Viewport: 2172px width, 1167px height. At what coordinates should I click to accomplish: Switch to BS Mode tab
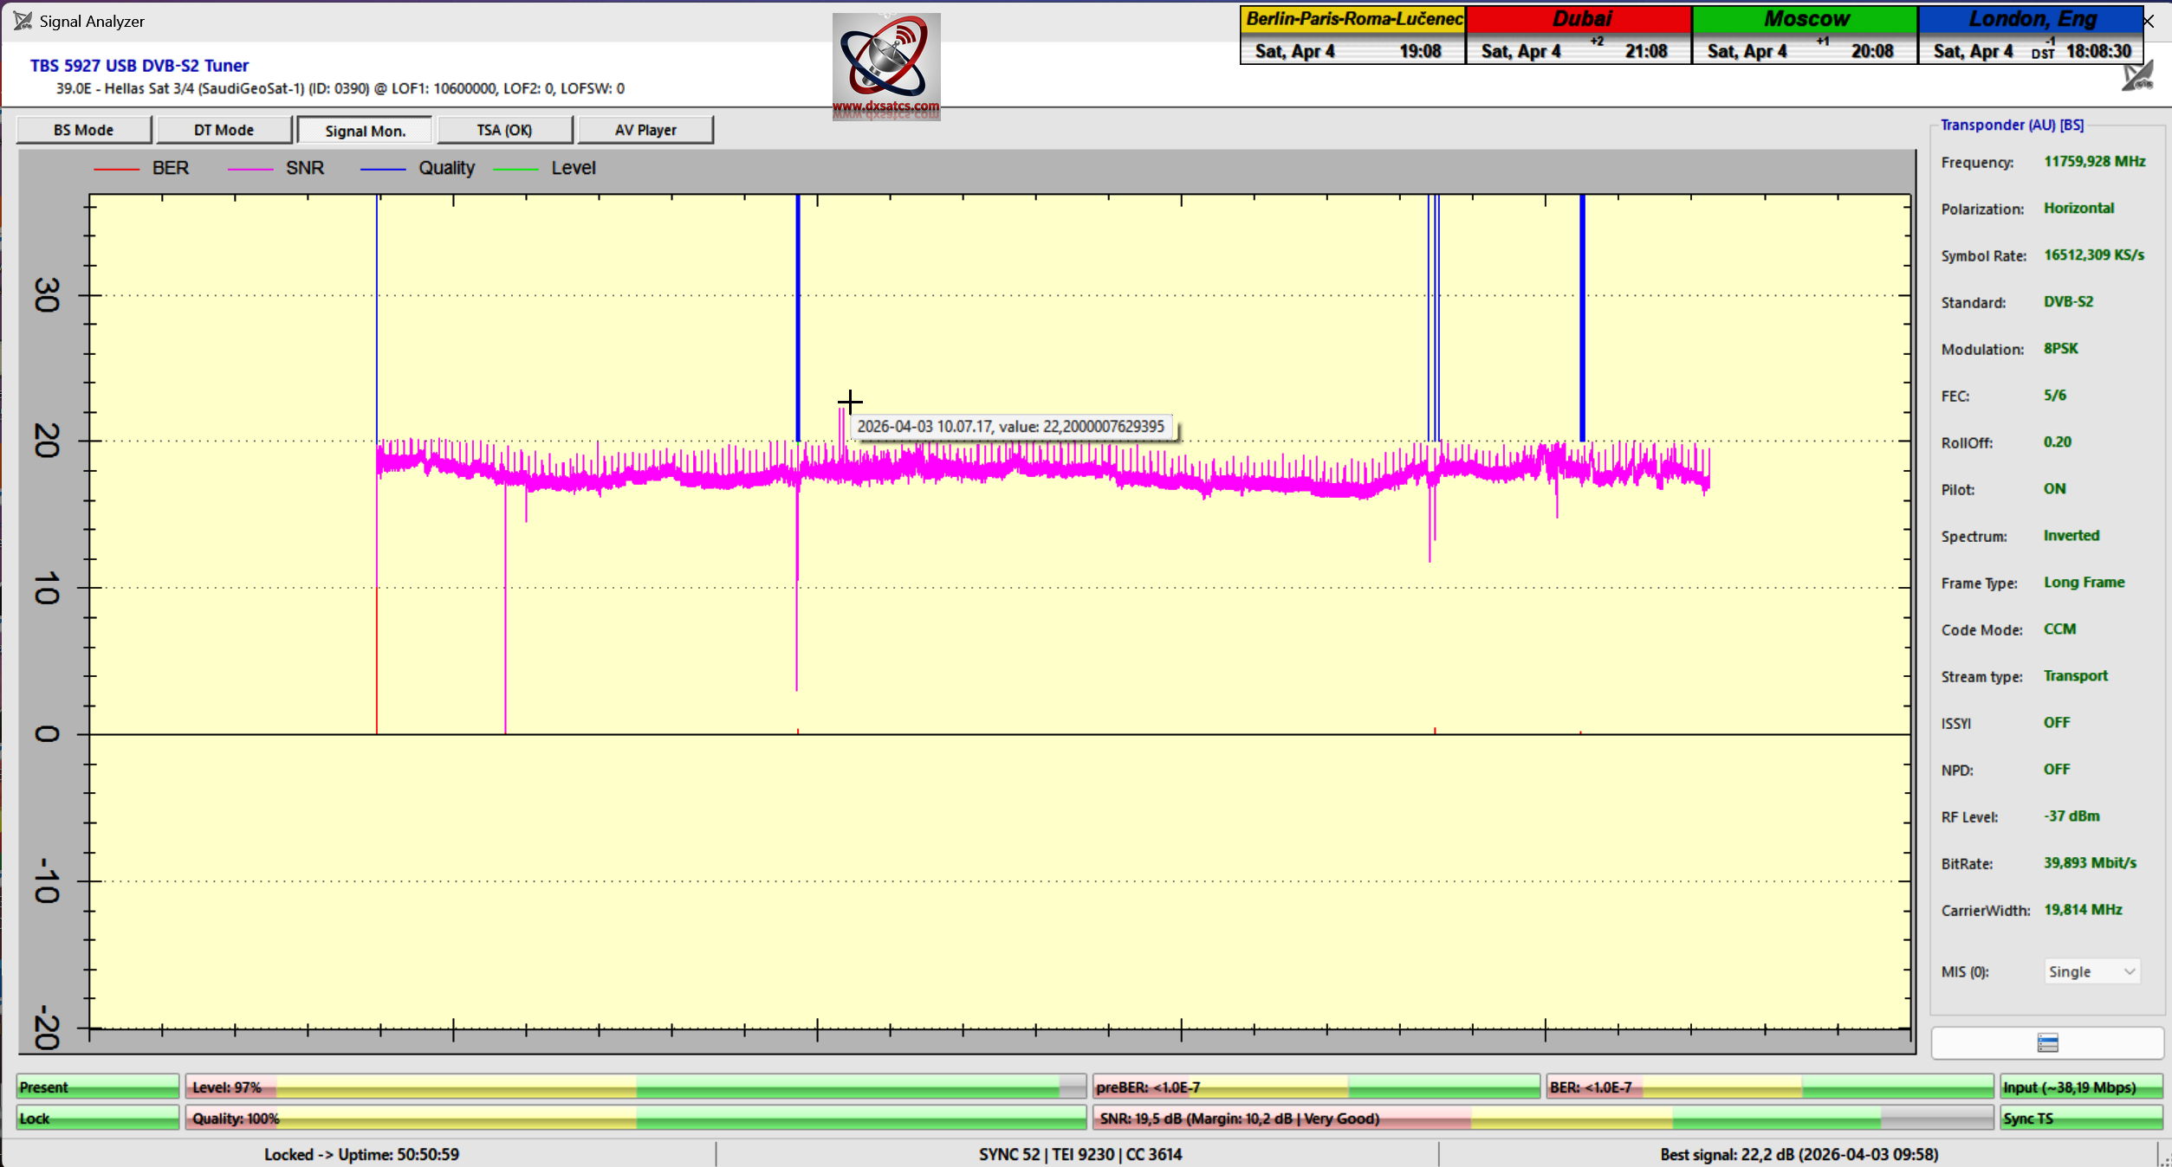coord(83,130)
